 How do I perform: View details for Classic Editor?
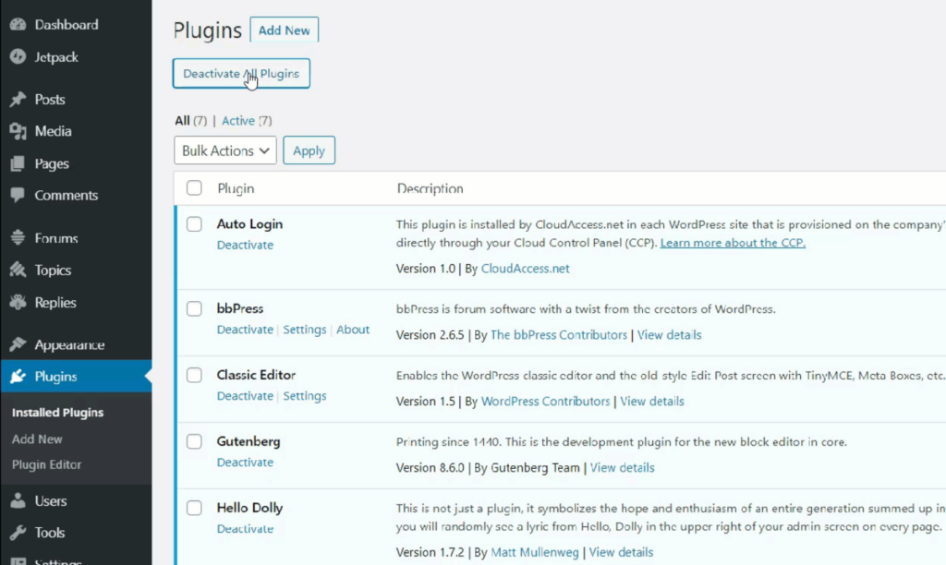[x=652, y=401]
